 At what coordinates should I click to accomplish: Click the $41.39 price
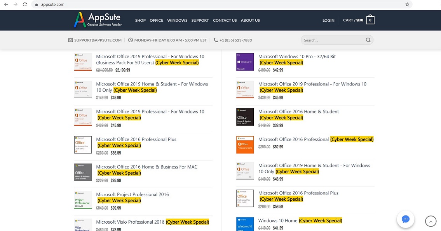pos(278,228)
